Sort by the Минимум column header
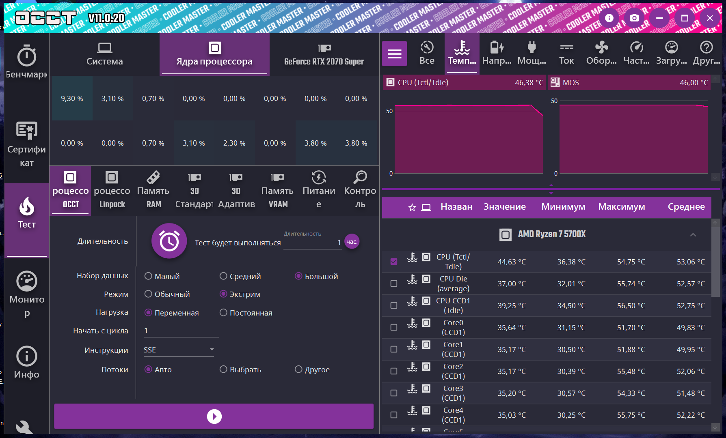The image size is (726, 438). point(563,207)
